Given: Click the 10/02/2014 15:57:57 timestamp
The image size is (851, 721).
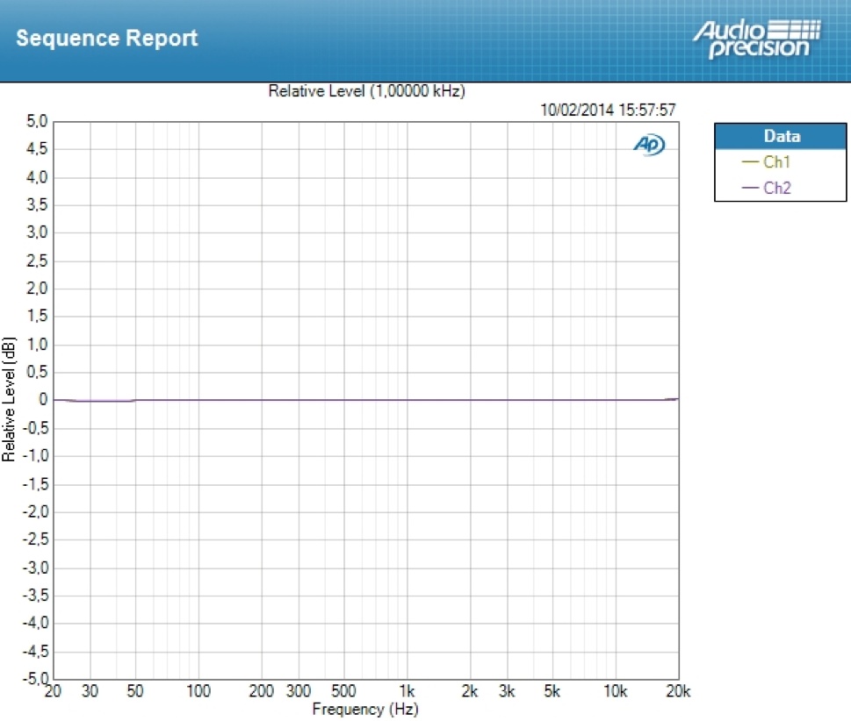Looking at the screenshot, I should click(609, 110).
